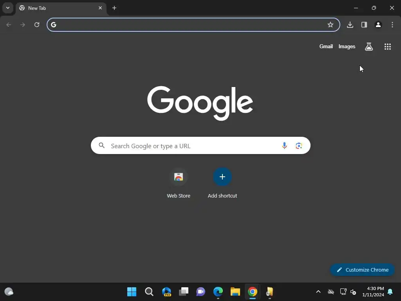Search by image with Google Lens
The height and width of the screenshot is (301, 401).
coord(299,146)
